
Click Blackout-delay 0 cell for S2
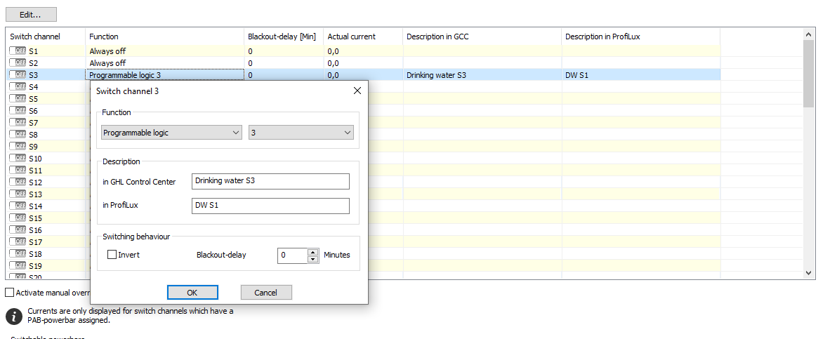pos(284,63)
